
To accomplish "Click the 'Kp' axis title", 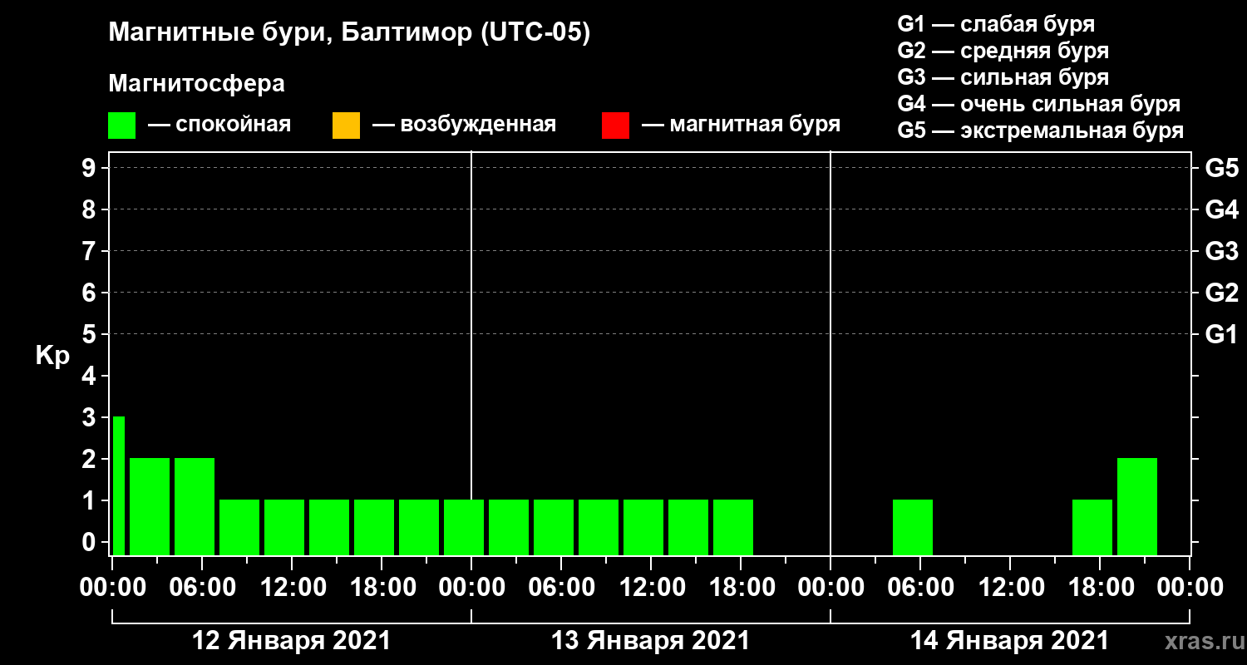I will (52, 356).
